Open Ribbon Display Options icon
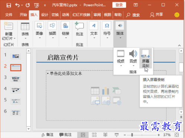Viewport: 185px width, 138px height. 136,5
